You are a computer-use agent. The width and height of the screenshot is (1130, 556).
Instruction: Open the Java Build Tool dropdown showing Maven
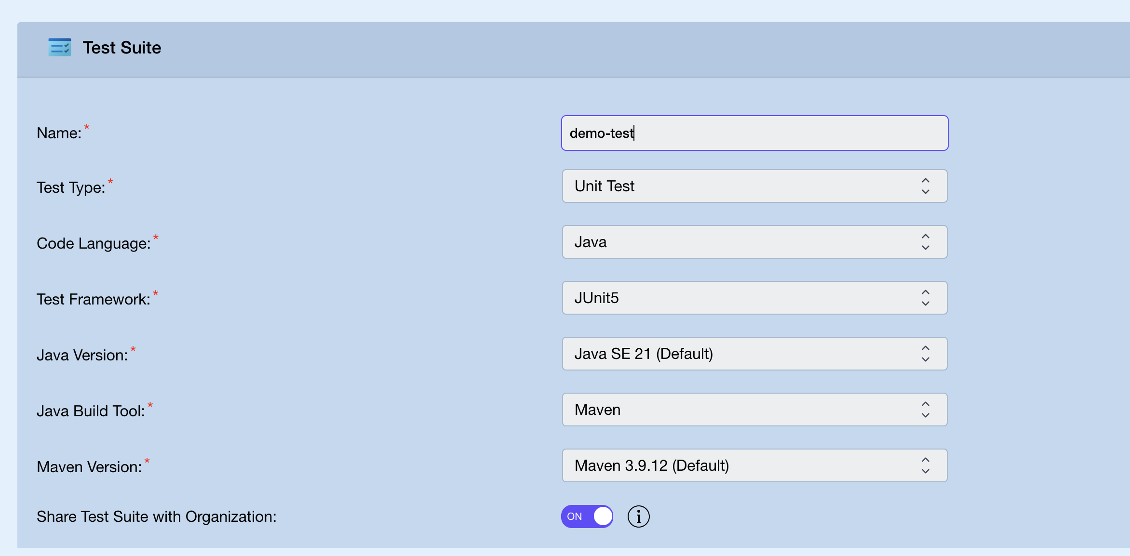(754, 410)
